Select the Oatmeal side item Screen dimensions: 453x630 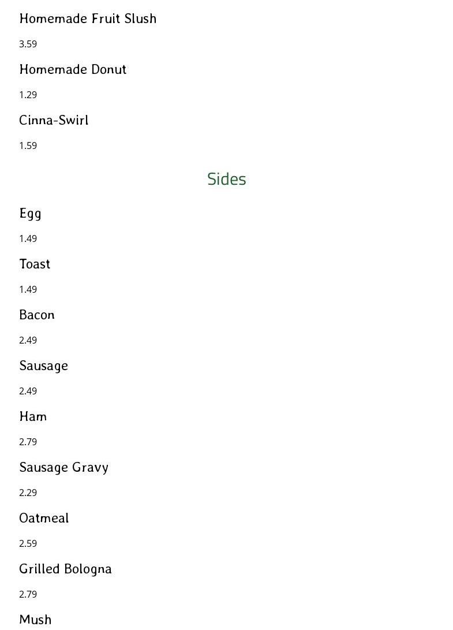coord(44,518)
